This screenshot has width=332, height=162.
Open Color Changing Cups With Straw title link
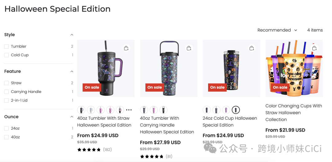(x=294, y=113)
